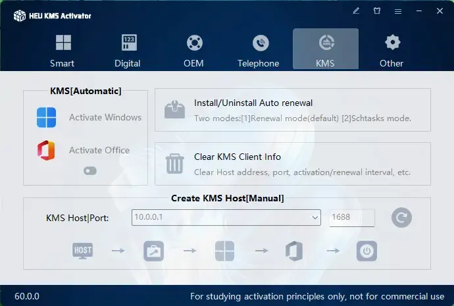Screen dimensions: 454x306
Task: Click the pencil edit icon in title bar
Action: click(x=356, y=11)
